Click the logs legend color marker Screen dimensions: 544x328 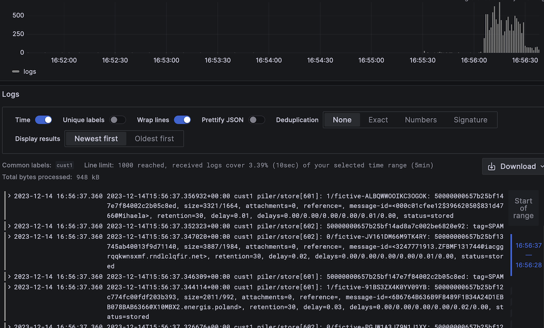coord(16,71)
